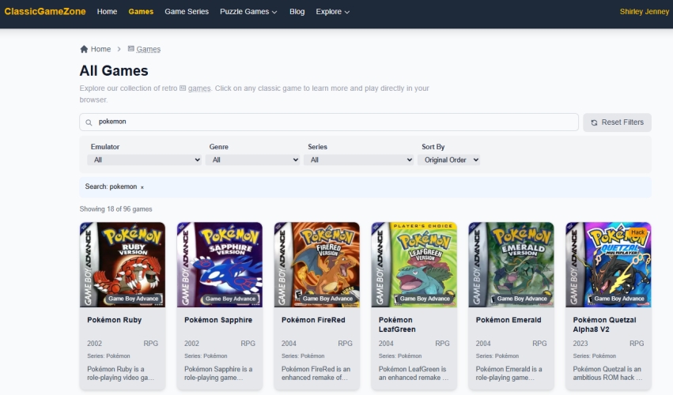Click Game Boy Advance badge on LeafGreen

(x=425, y=299)
